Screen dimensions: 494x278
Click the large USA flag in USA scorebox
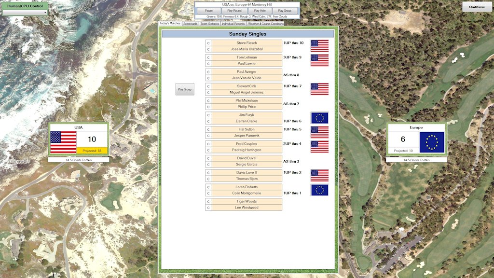click(63, 142)
